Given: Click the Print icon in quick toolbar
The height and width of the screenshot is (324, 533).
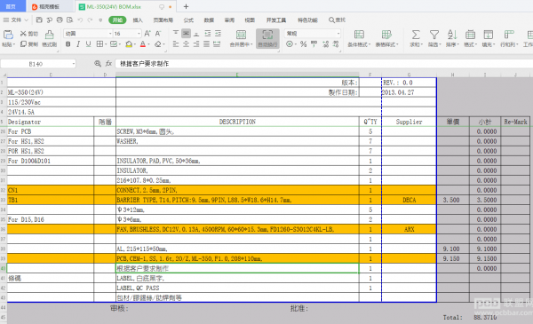Looking at the screenshot, I should 60,20.
